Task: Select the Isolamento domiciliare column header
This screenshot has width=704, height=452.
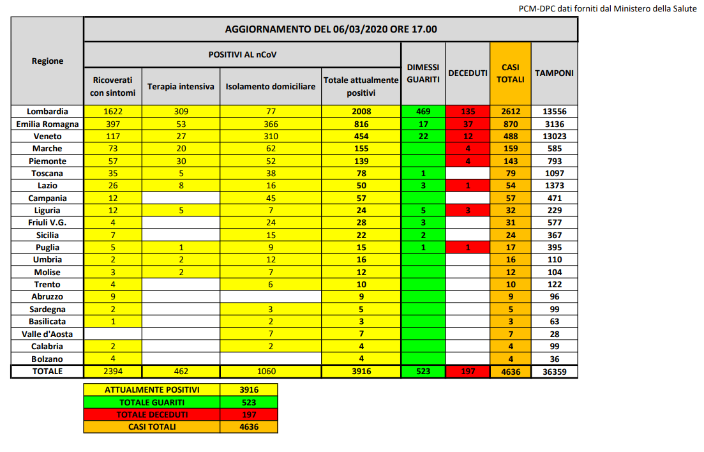Action: tap(271, 86)
